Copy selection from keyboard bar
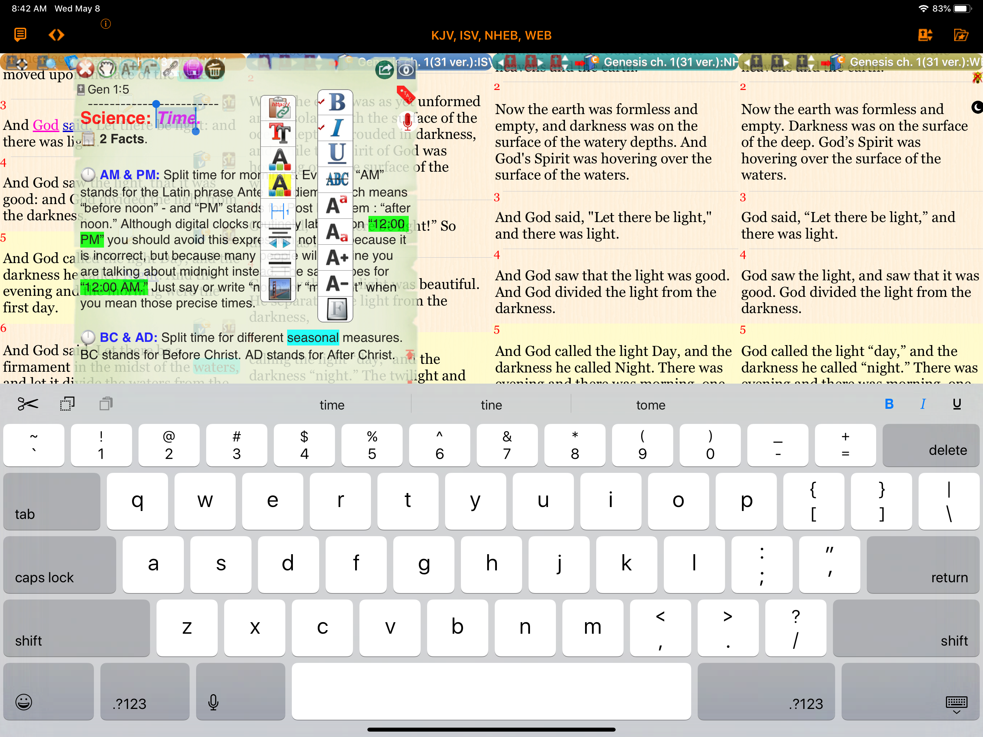 [67, 404]
